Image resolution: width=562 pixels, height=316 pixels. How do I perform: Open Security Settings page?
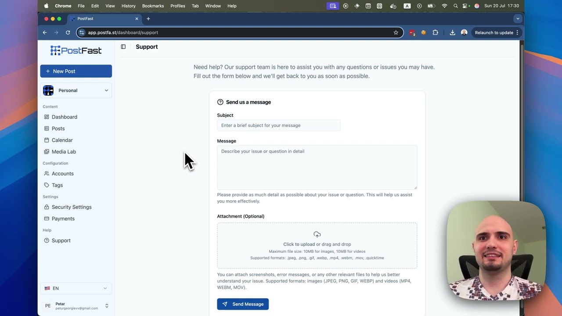[71, 207]
